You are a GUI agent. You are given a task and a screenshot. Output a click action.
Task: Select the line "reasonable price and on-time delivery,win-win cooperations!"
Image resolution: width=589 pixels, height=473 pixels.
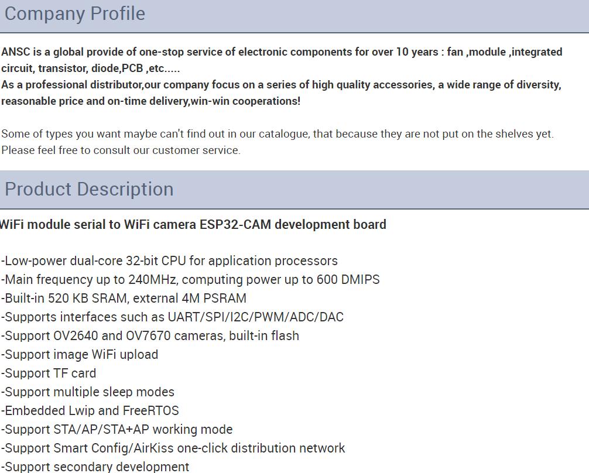click(x=150, y=101)
